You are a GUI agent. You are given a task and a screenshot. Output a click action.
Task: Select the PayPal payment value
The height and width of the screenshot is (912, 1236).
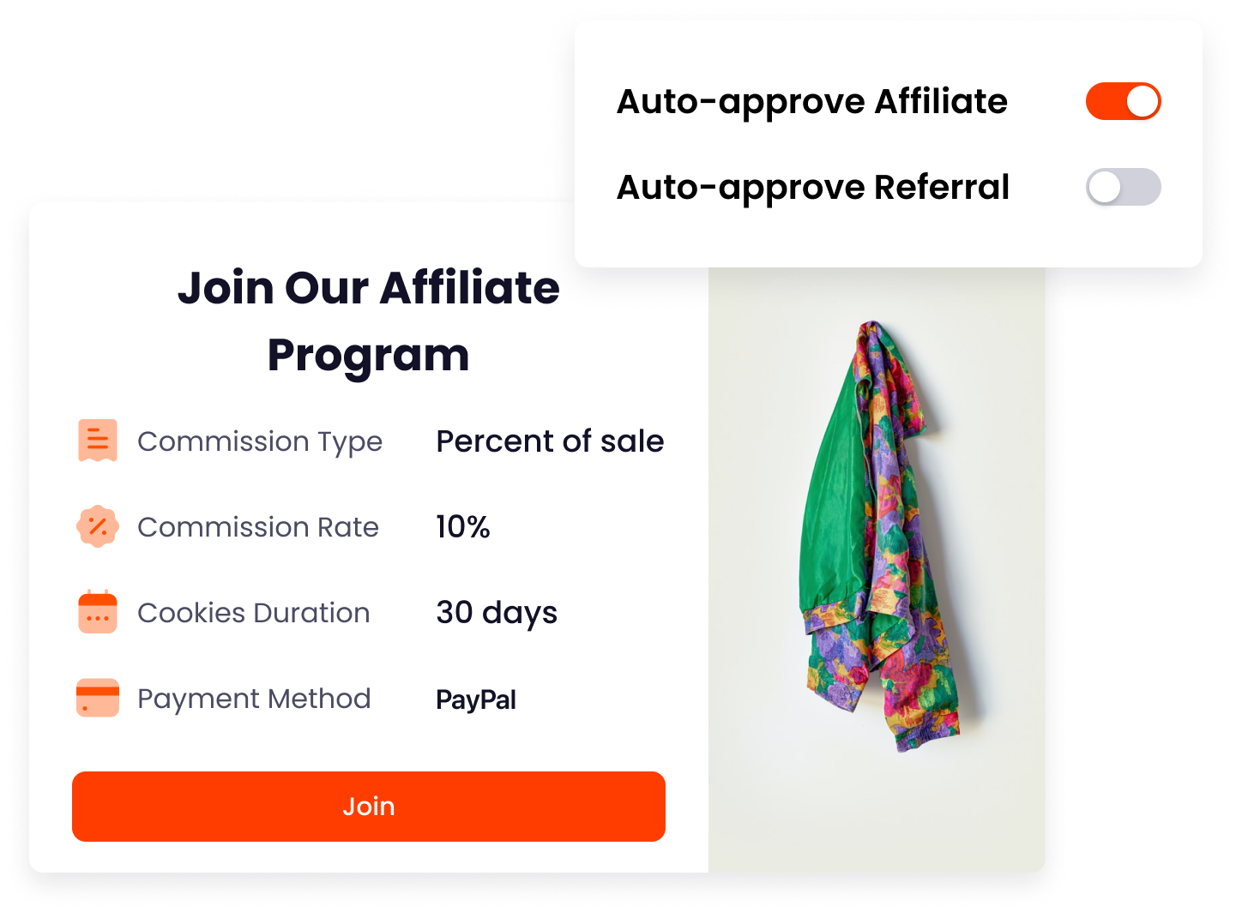point(476,700)
